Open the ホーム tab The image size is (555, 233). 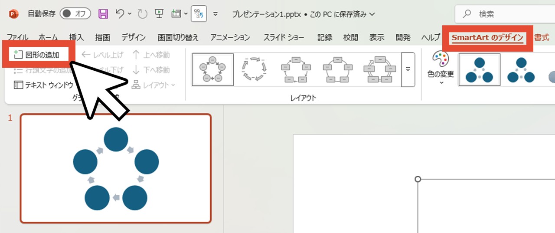[48, 38]
